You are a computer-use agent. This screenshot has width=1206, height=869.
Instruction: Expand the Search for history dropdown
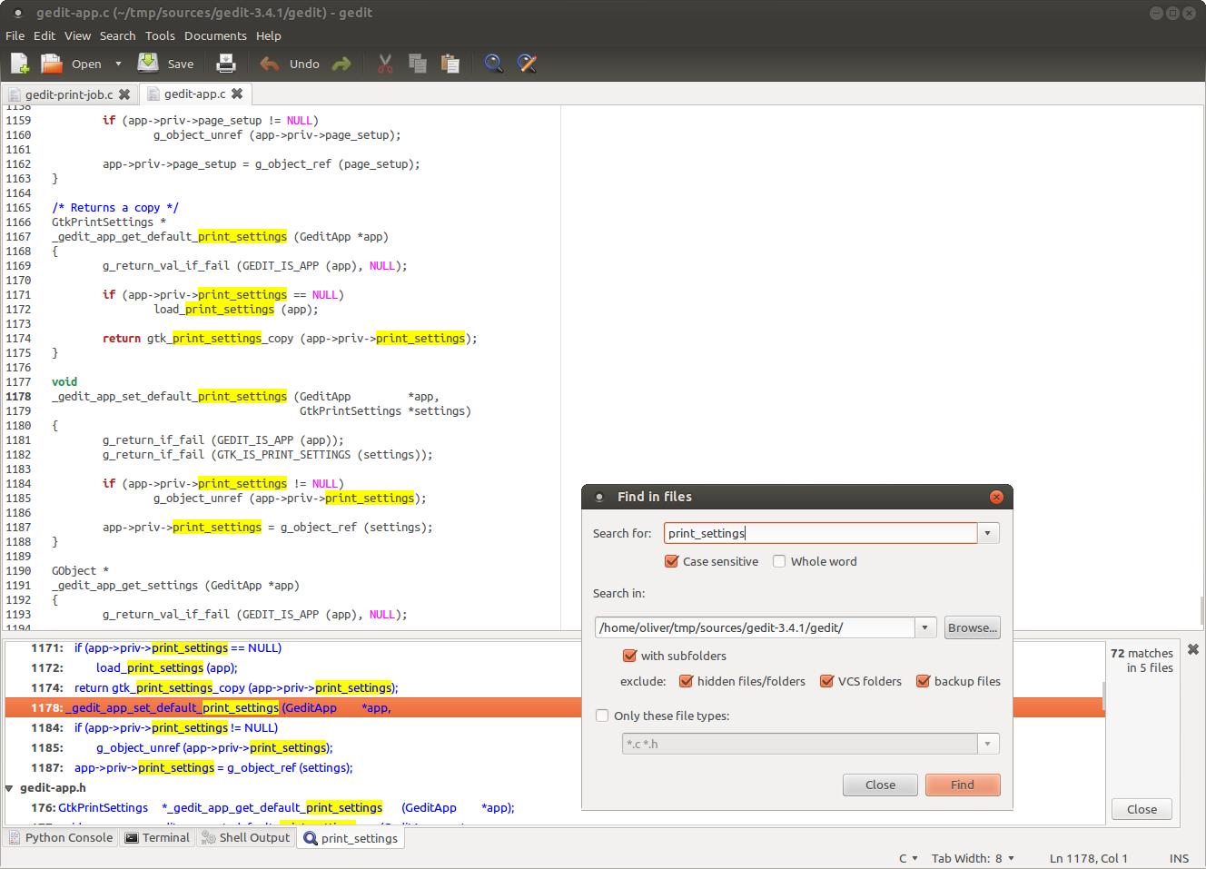tap(988, 533)
